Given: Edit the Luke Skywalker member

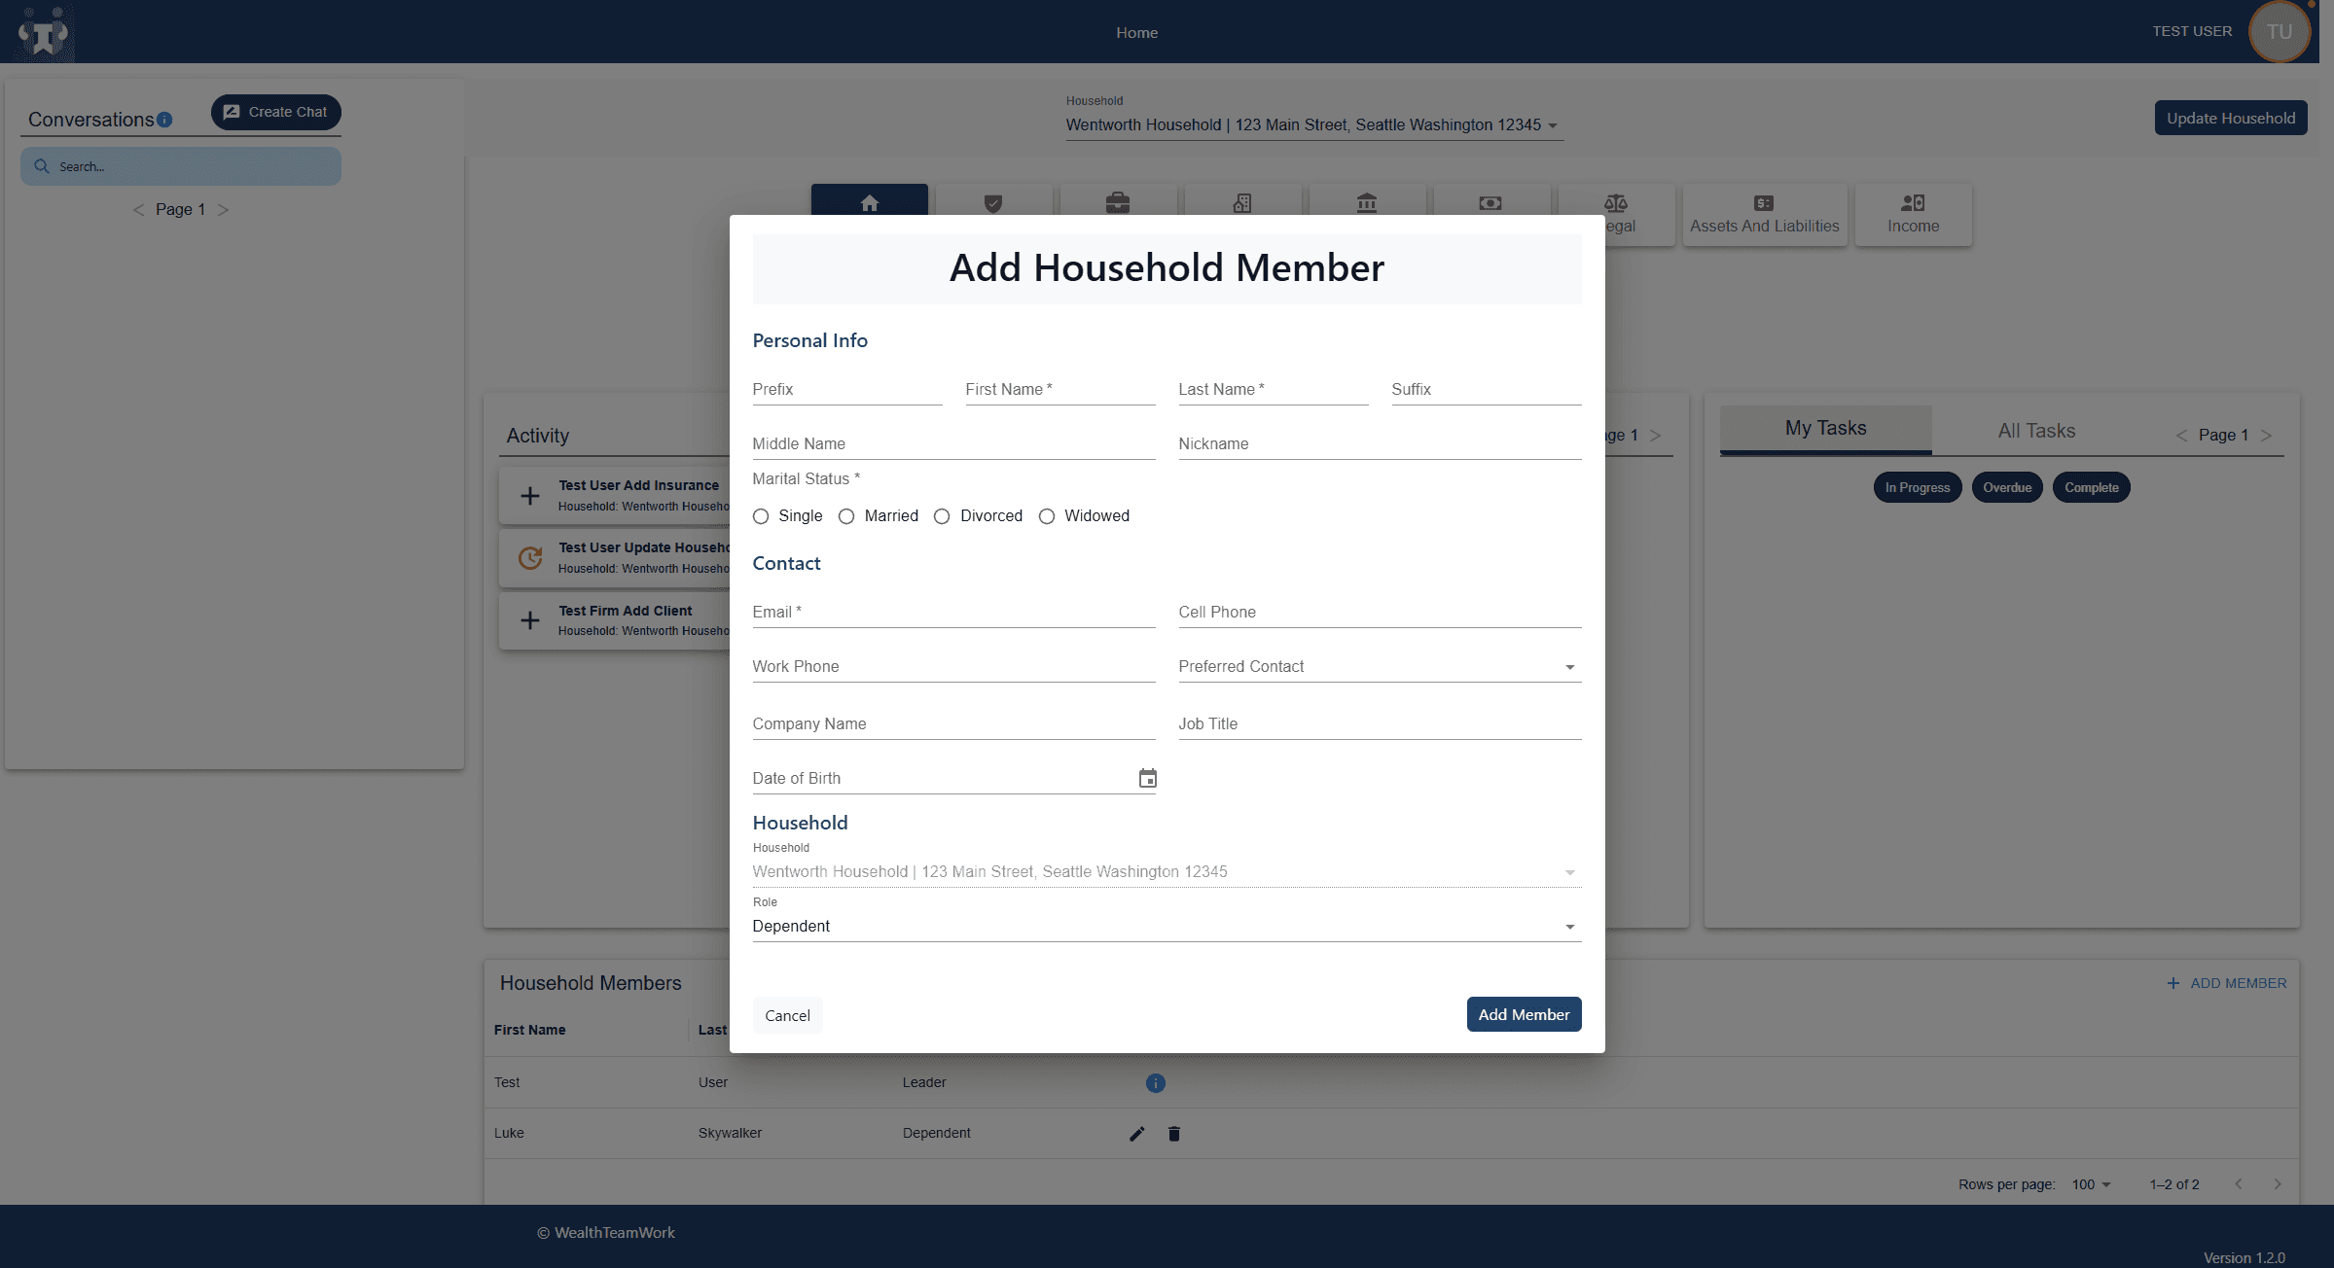Looking at the screenshot, I should click(1137, 1134).
